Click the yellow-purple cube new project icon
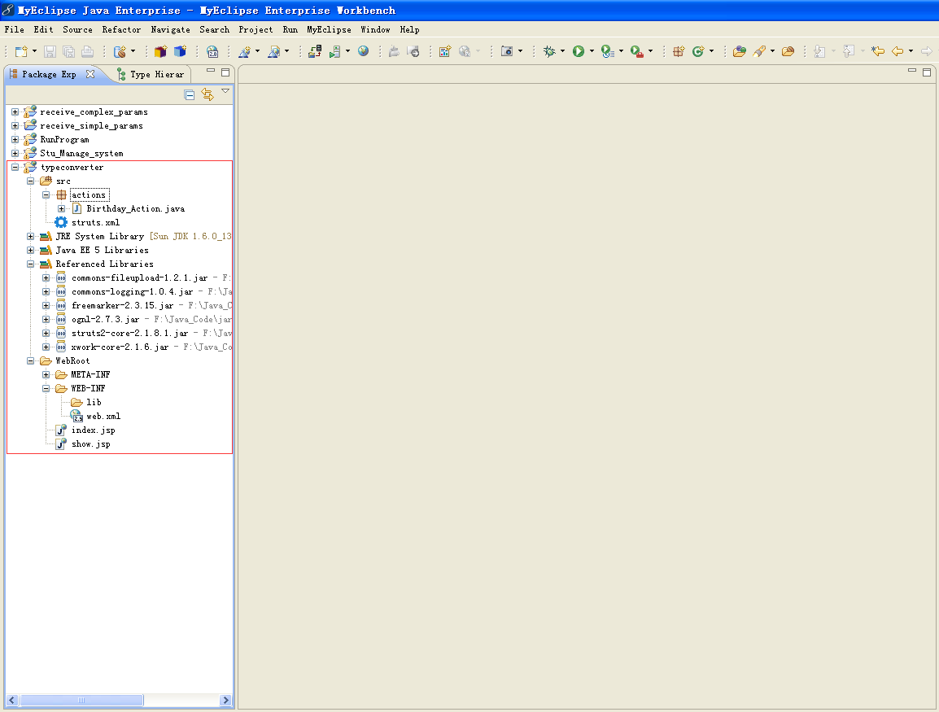Viewport: 939px width, 712px height. (160, 51)
